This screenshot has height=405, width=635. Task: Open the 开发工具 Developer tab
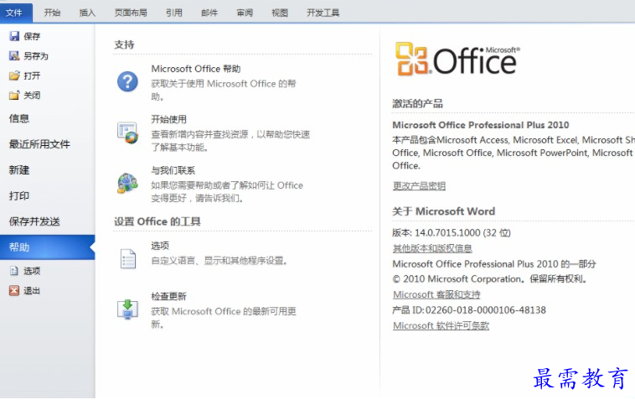click(x=323, y=13)
